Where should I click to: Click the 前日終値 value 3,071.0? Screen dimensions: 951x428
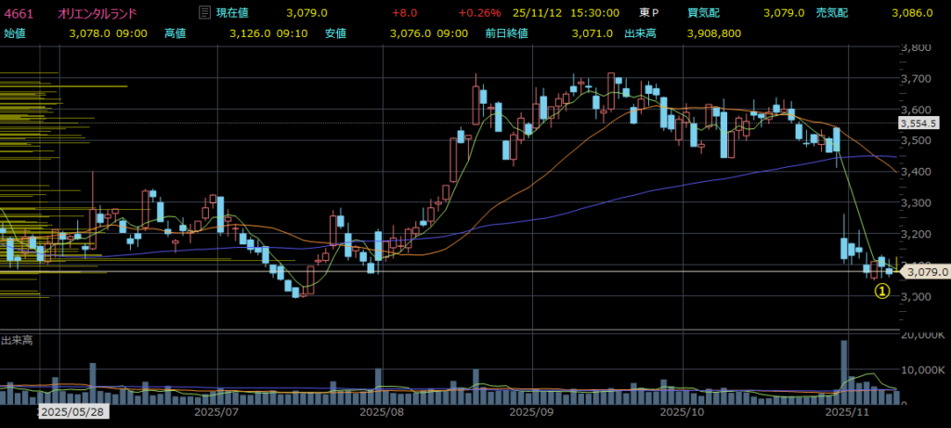(x=593, y=32)
